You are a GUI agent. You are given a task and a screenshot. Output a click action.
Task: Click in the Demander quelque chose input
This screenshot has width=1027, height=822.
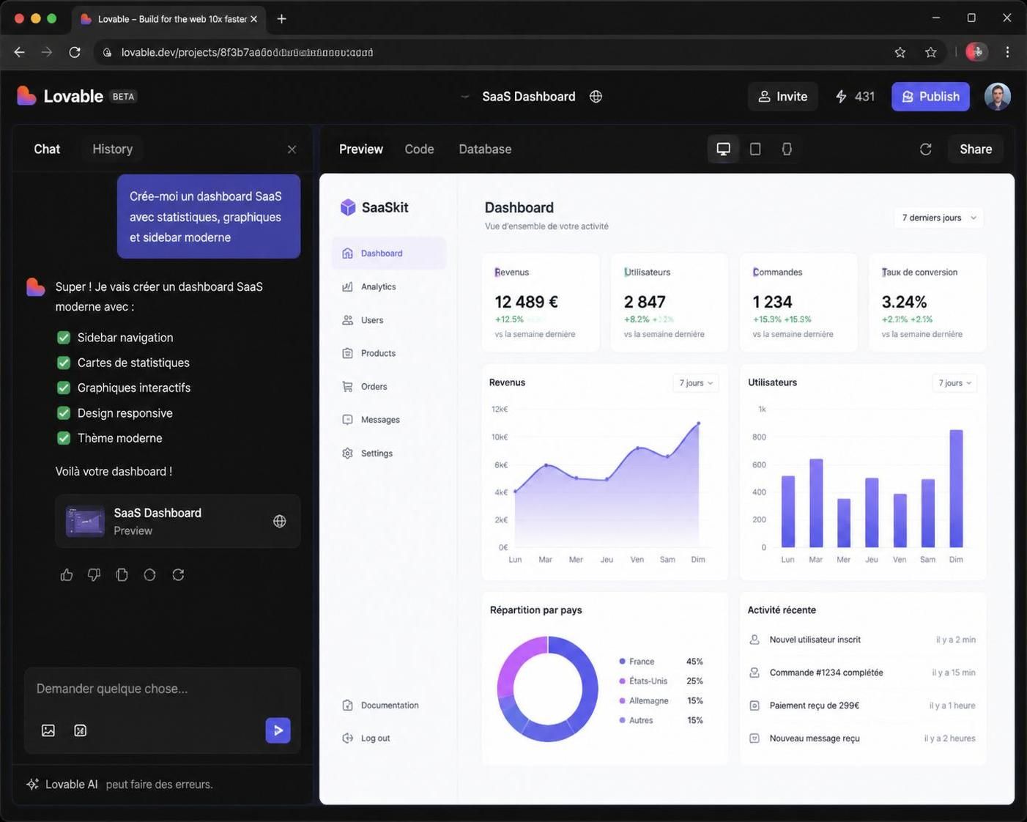[163, 689]
